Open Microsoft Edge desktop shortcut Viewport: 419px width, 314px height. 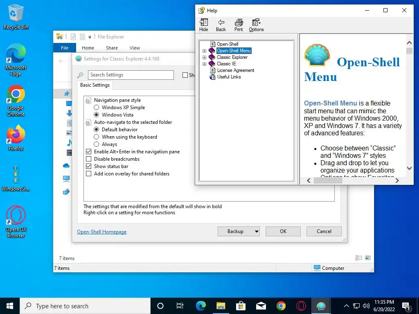(16, 60)
